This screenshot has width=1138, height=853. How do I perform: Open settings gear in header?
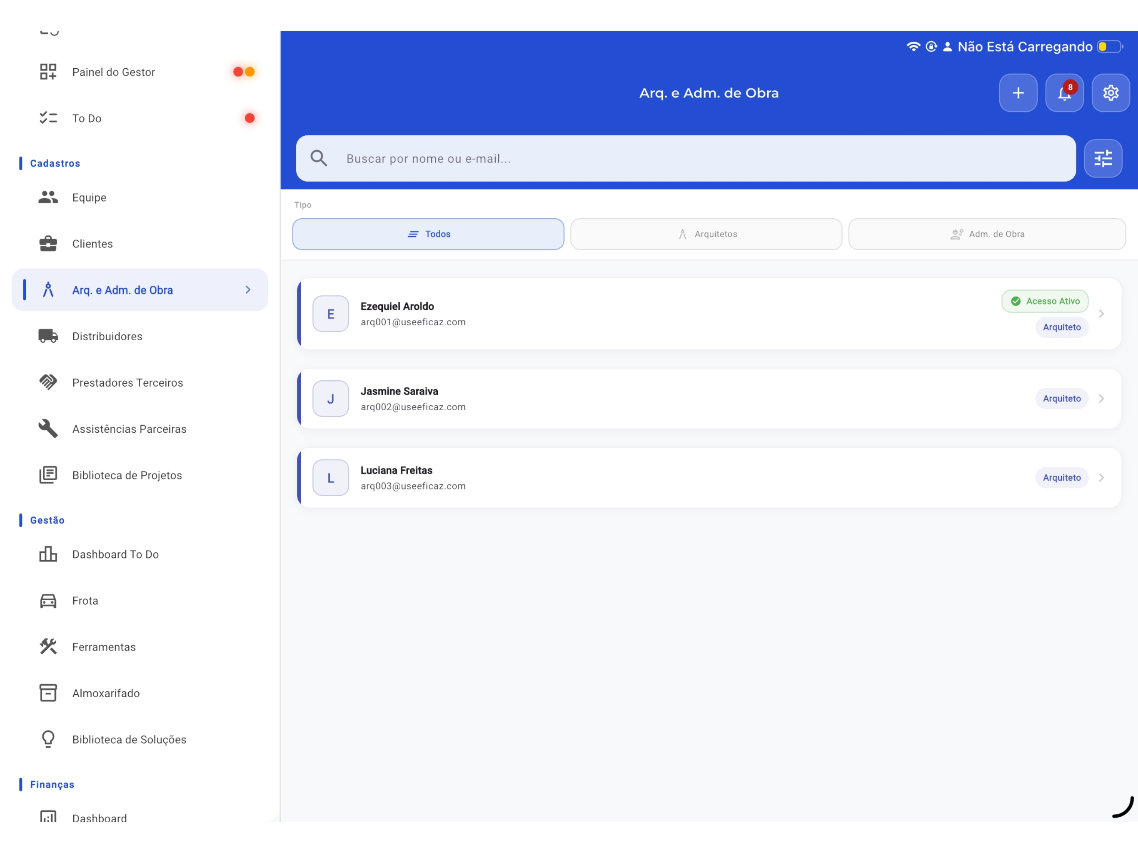[x=1111, y=93]
